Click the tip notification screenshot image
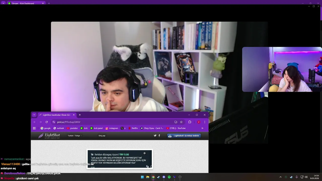This screenshot has height=181, width=322. (120, 159)
